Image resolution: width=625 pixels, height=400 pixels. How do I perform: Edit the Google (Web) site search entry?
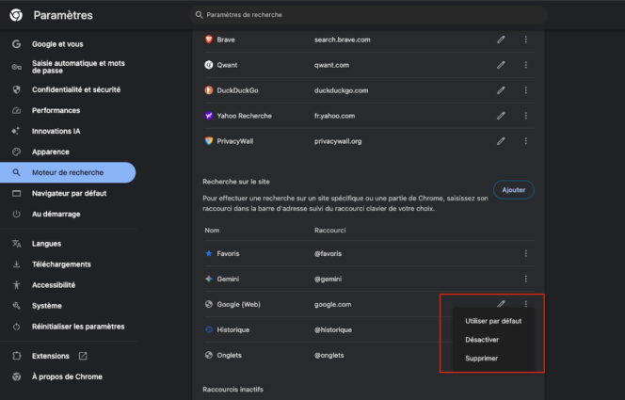501,304
